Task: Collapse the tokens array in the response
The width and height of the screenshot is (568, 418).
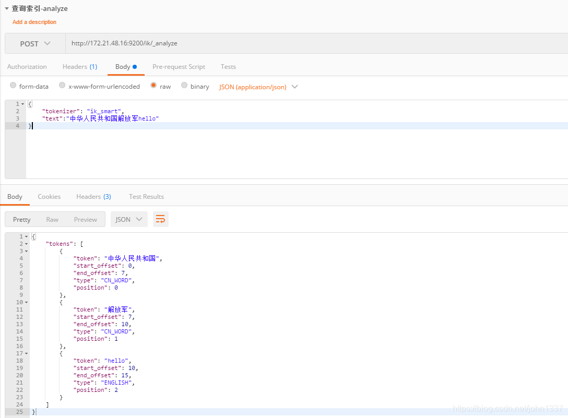Action: coord(25,243)
